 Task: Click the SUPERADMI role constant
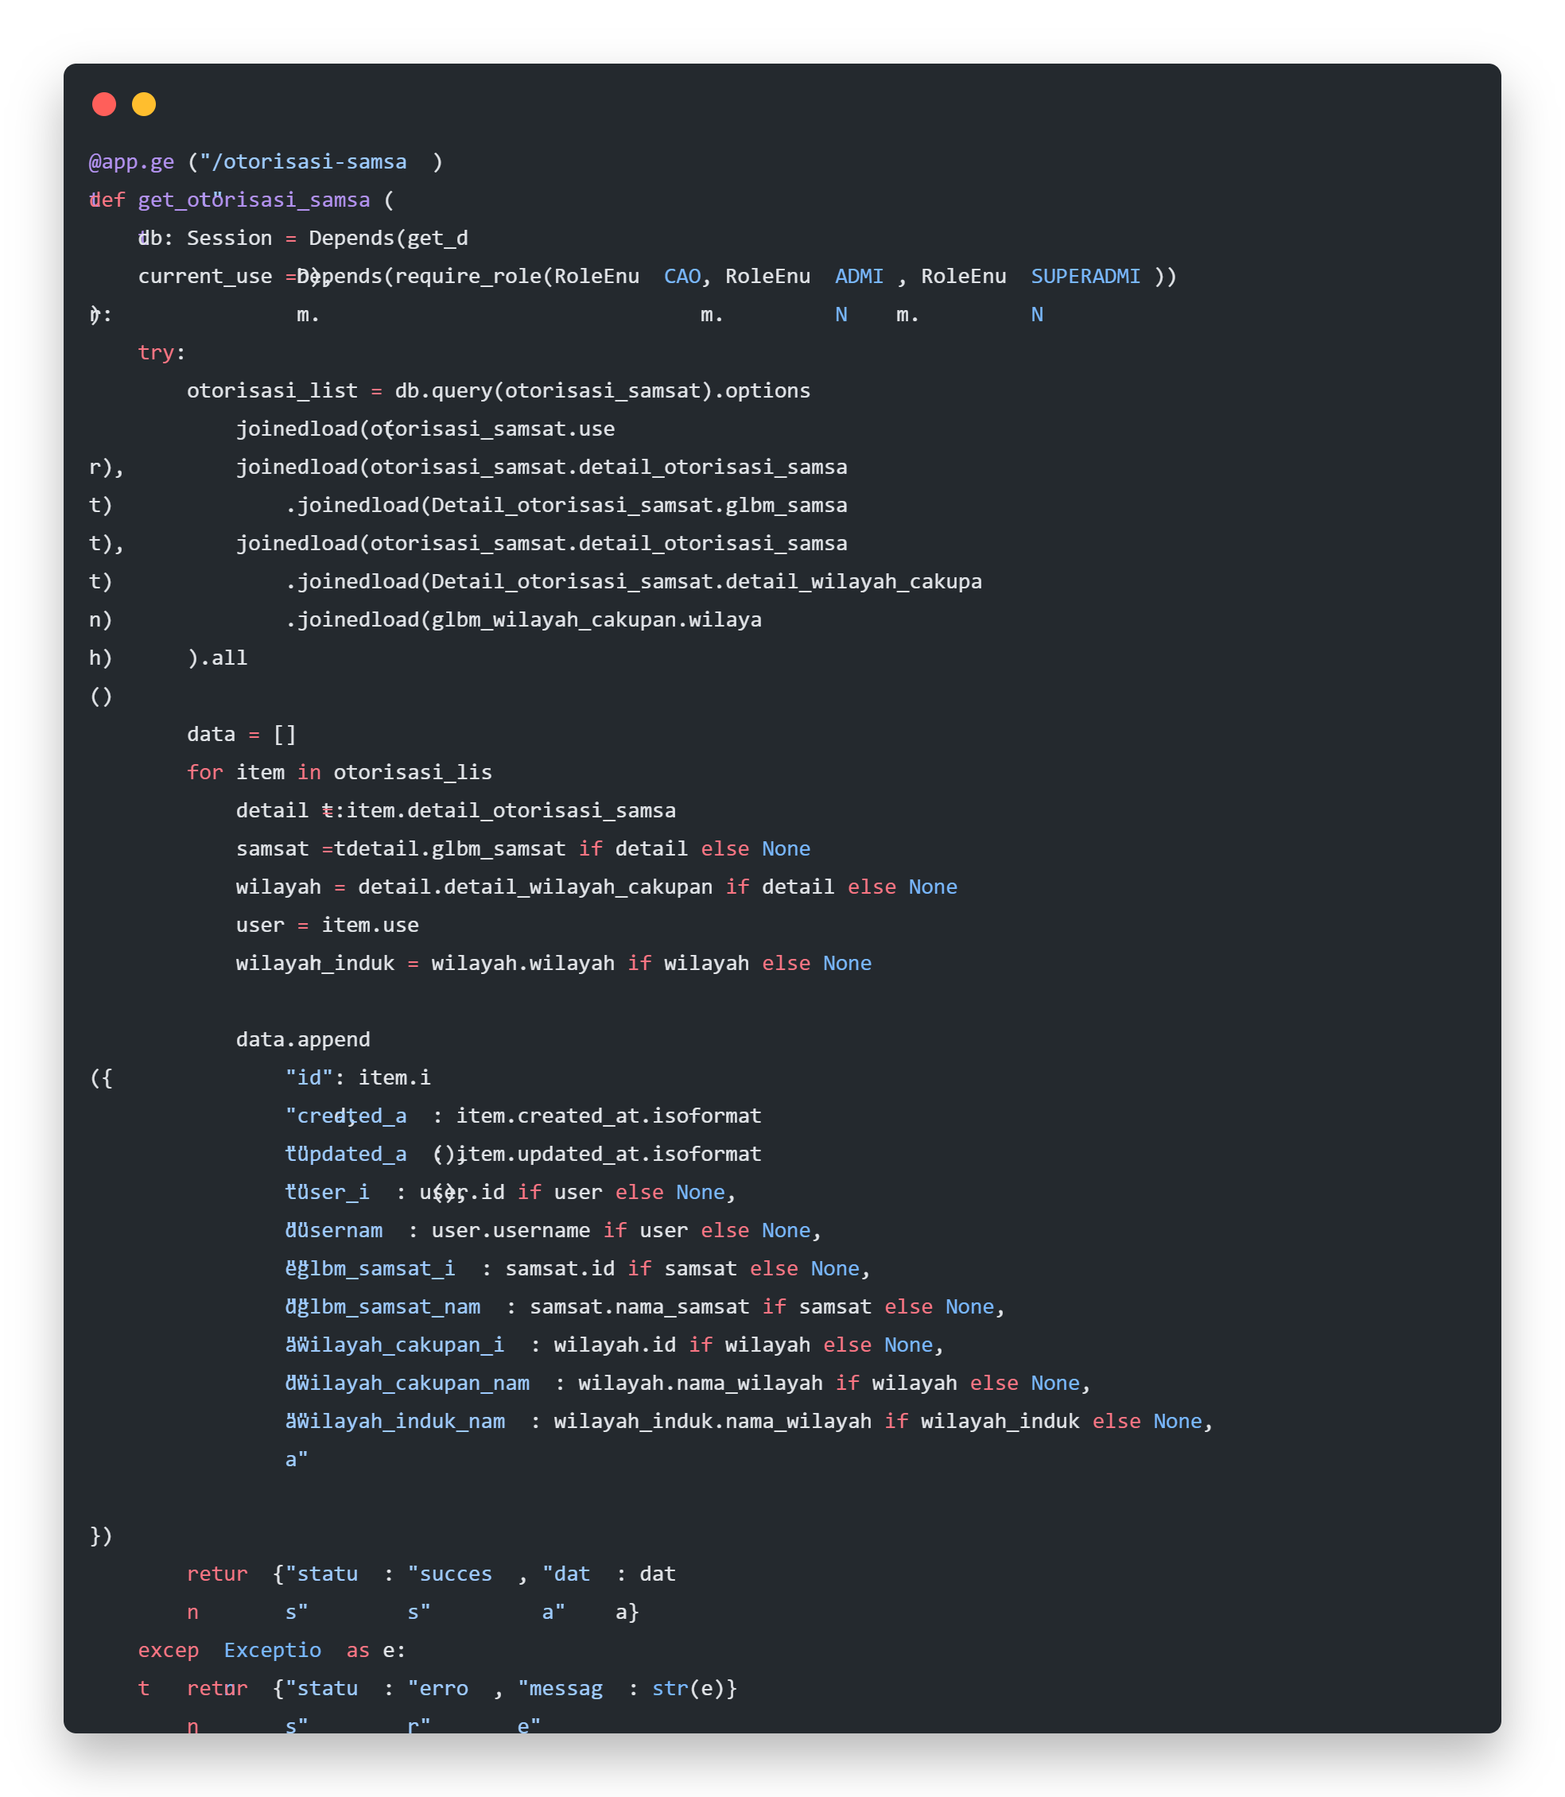[1085, 276]
